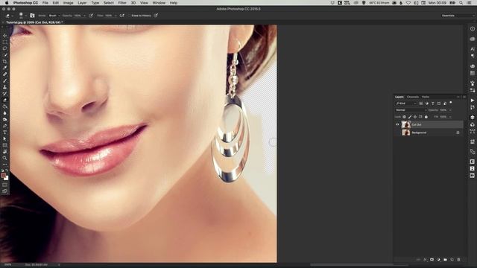Open the Filter menu

(122, 3)
